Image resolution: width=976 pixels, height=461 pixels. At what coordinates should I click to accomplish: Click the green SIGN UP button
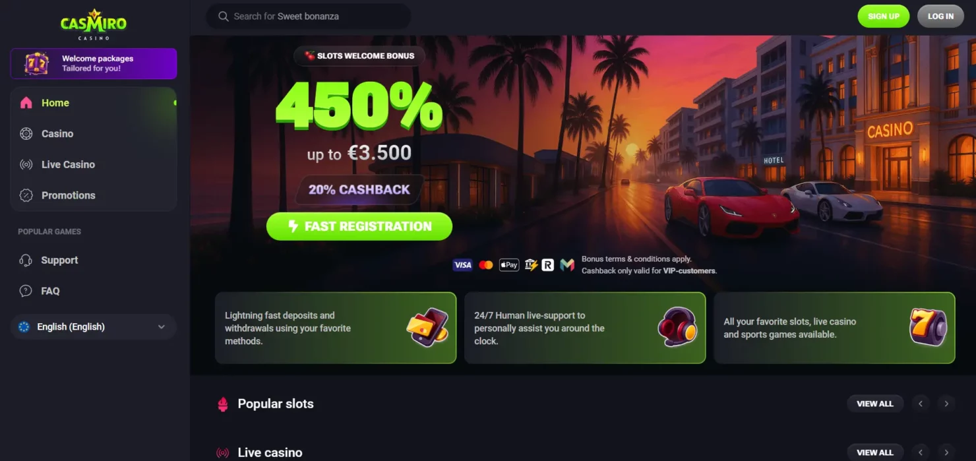pyautogui.click(x=884, y=16)
